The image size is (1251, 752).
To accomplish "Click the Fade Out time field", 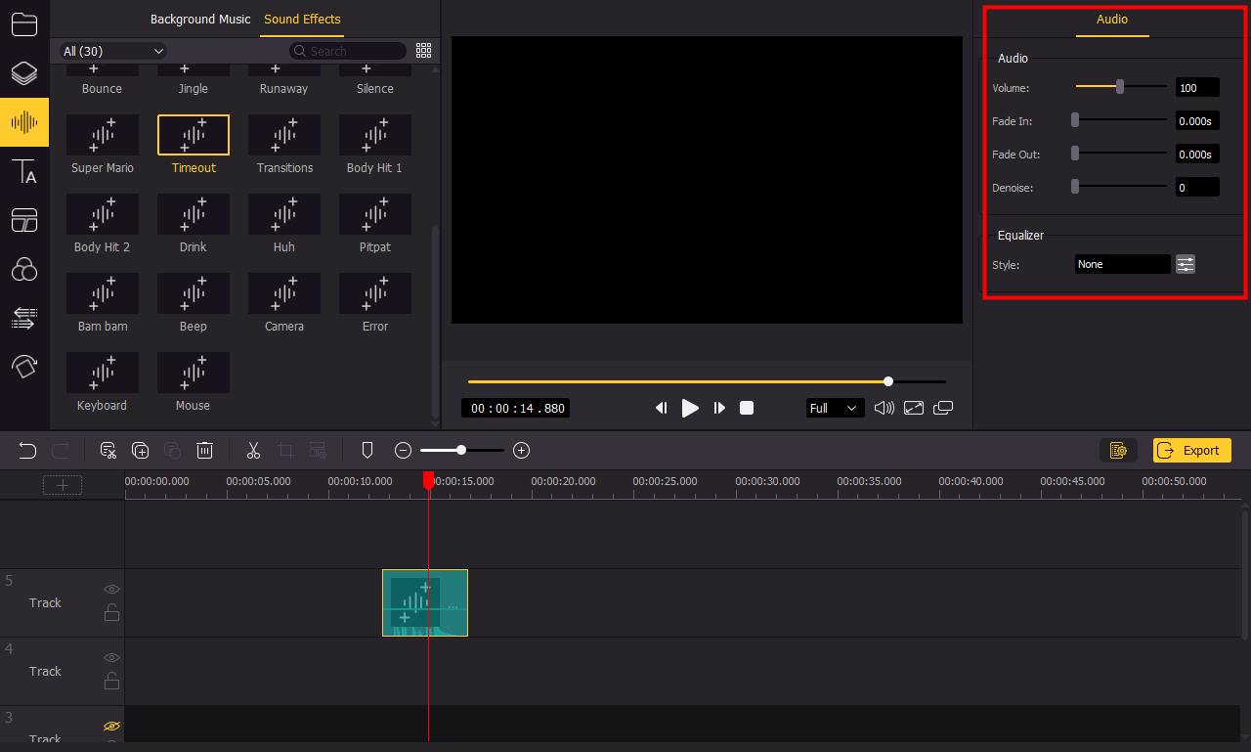I will click(x=1197, y=155).
